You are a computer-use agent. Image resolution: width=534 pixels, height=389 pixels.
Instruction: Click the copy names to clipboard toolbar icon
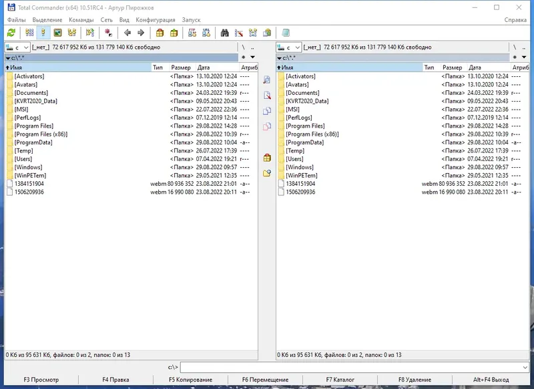pyautogui.click(x=267, y=33)
